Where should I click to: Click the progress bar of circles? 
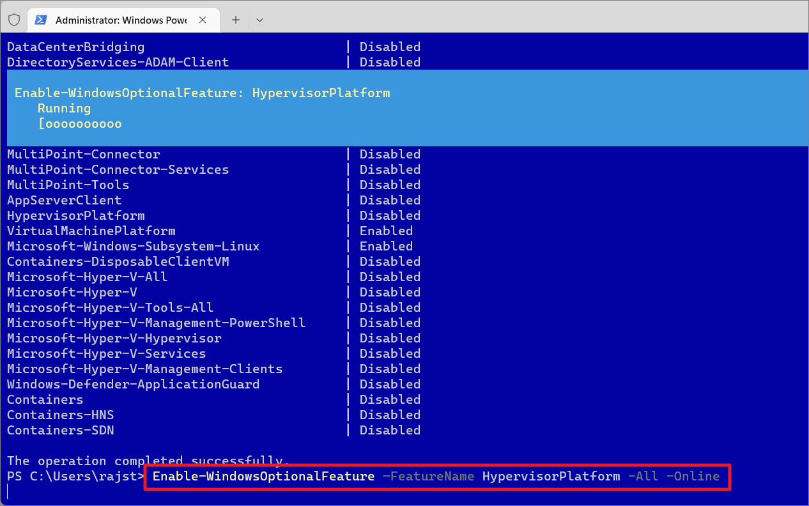tap(80, 123)
